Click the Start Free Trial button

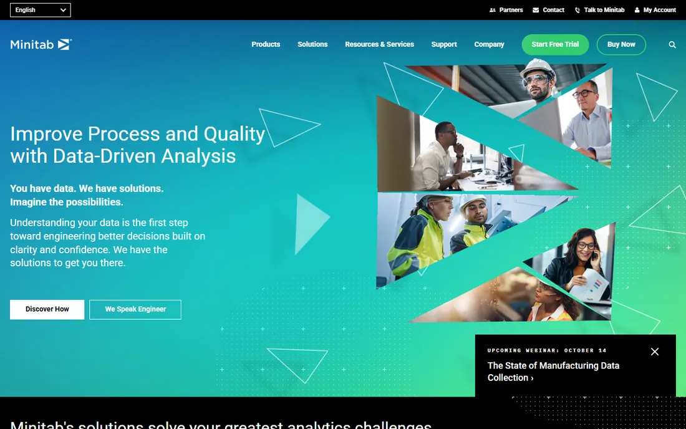tap(555, 45)
